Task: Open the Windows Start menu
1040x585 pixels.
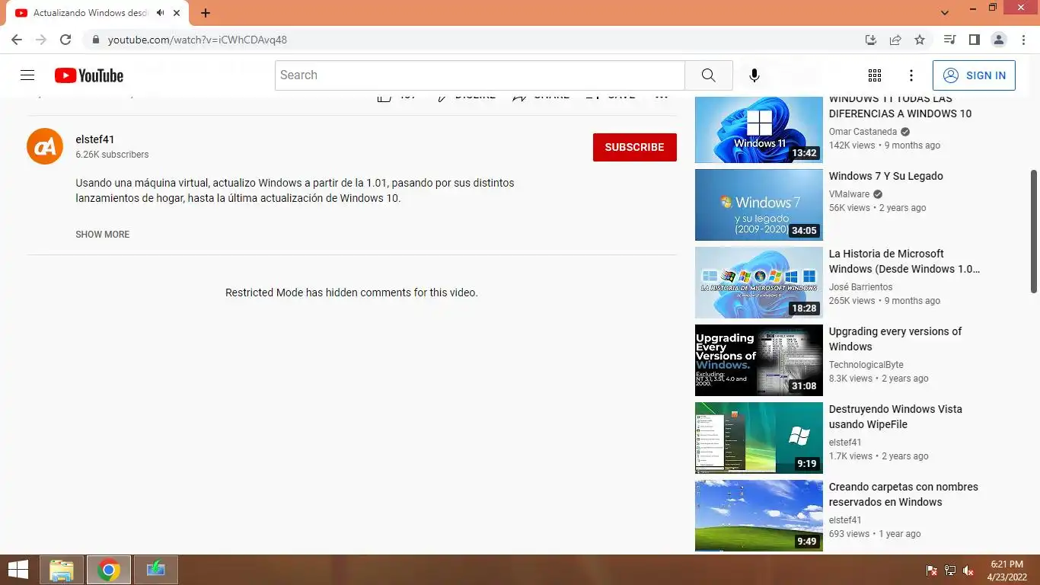Action: (x=18, y=570)
